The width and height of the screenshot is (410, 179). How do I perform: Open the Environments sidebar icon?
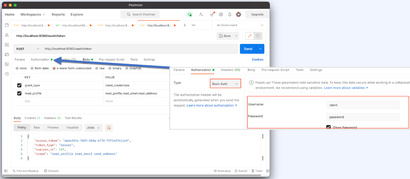point(7,45)
